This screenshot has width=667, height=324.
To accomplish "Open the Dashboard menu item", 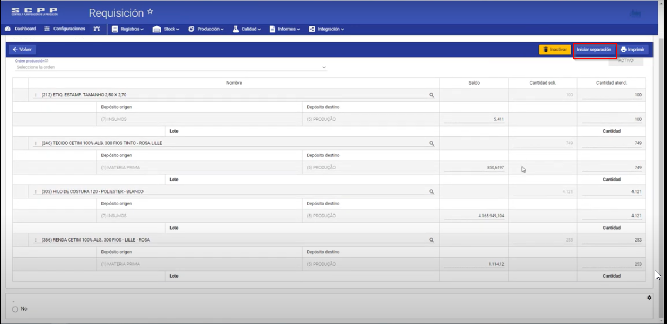I will (x=21, y=29).
